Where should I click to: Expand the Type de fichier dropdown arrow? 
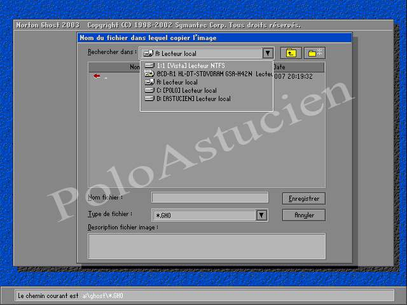point(261,215)
